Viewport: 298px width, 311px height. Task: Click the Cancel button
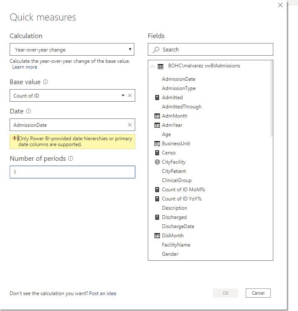coord(258,293)
